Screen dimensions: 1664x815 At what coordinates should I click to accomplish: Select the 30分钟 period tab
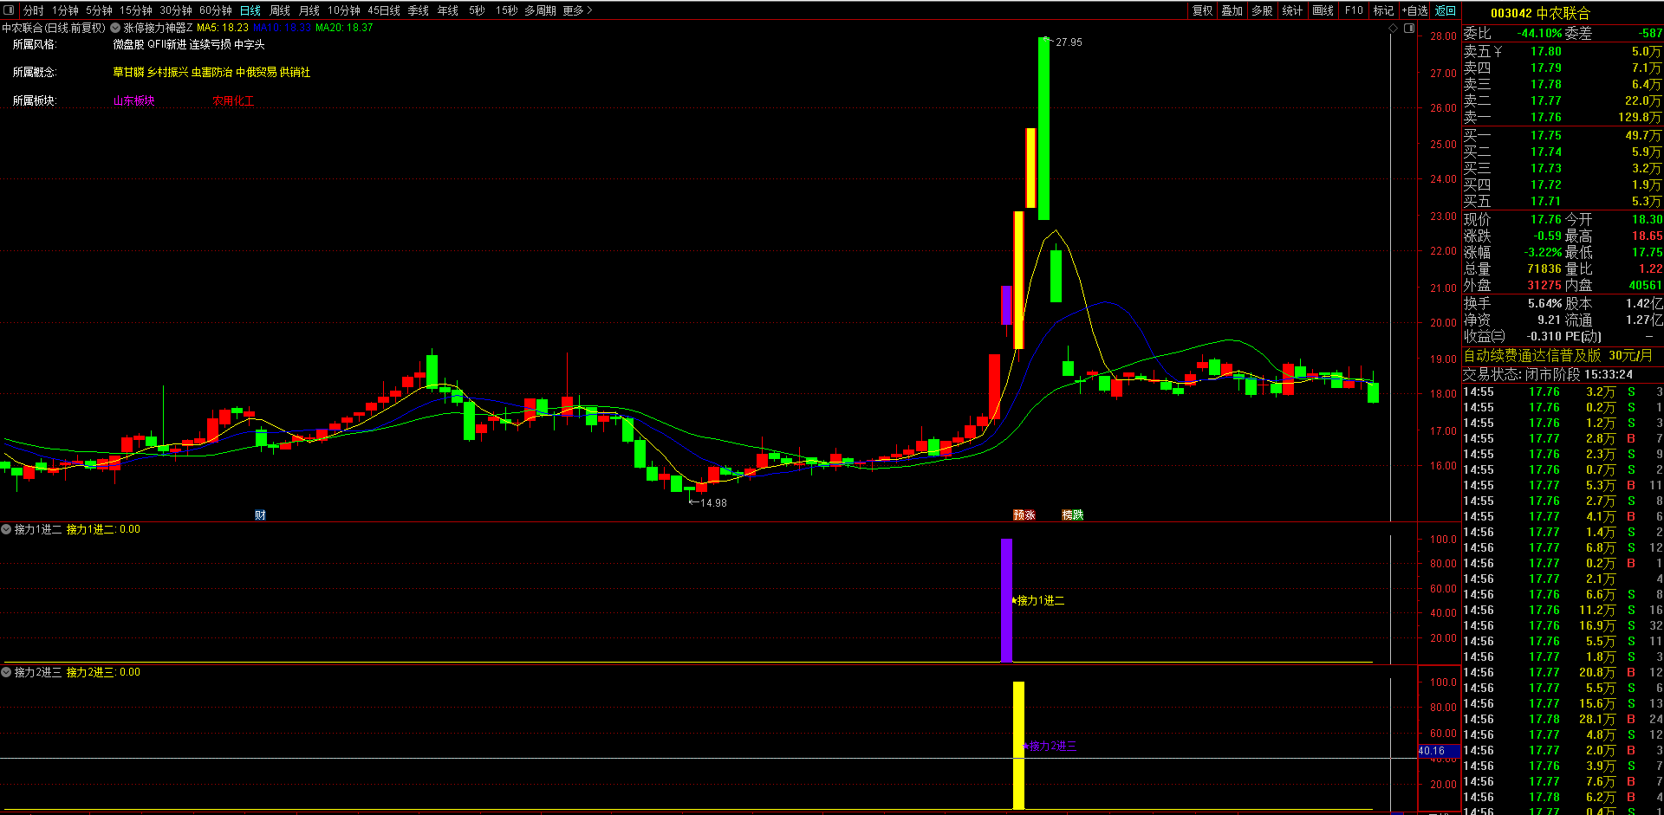tap(176, 10)
